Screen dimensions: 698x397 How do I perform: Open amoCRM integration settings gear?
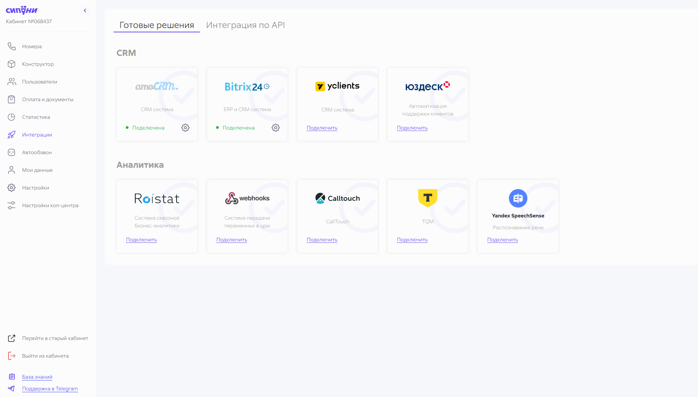(185, 128)
